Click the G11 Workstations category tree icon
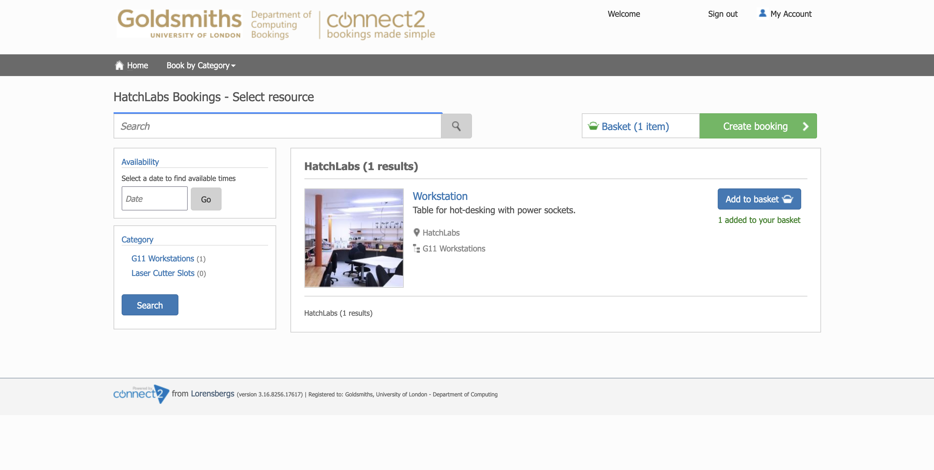 (x=417, y=248)
